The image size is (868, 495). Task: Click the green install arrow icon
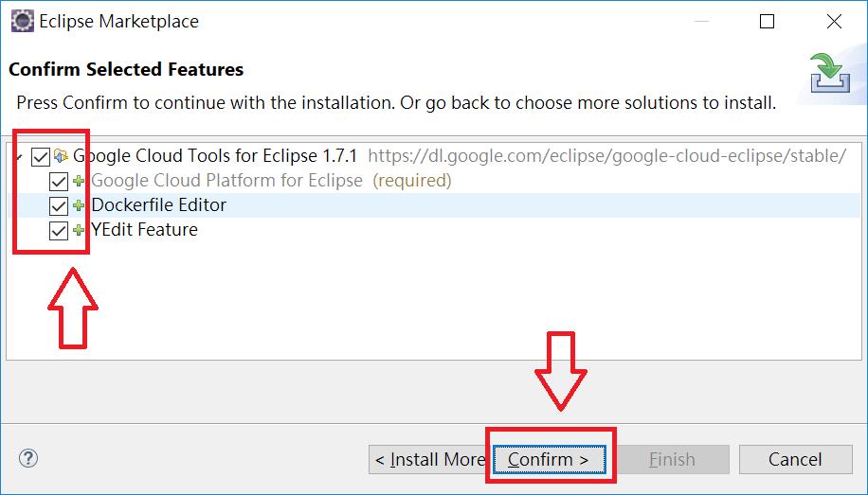click(829, 73)
